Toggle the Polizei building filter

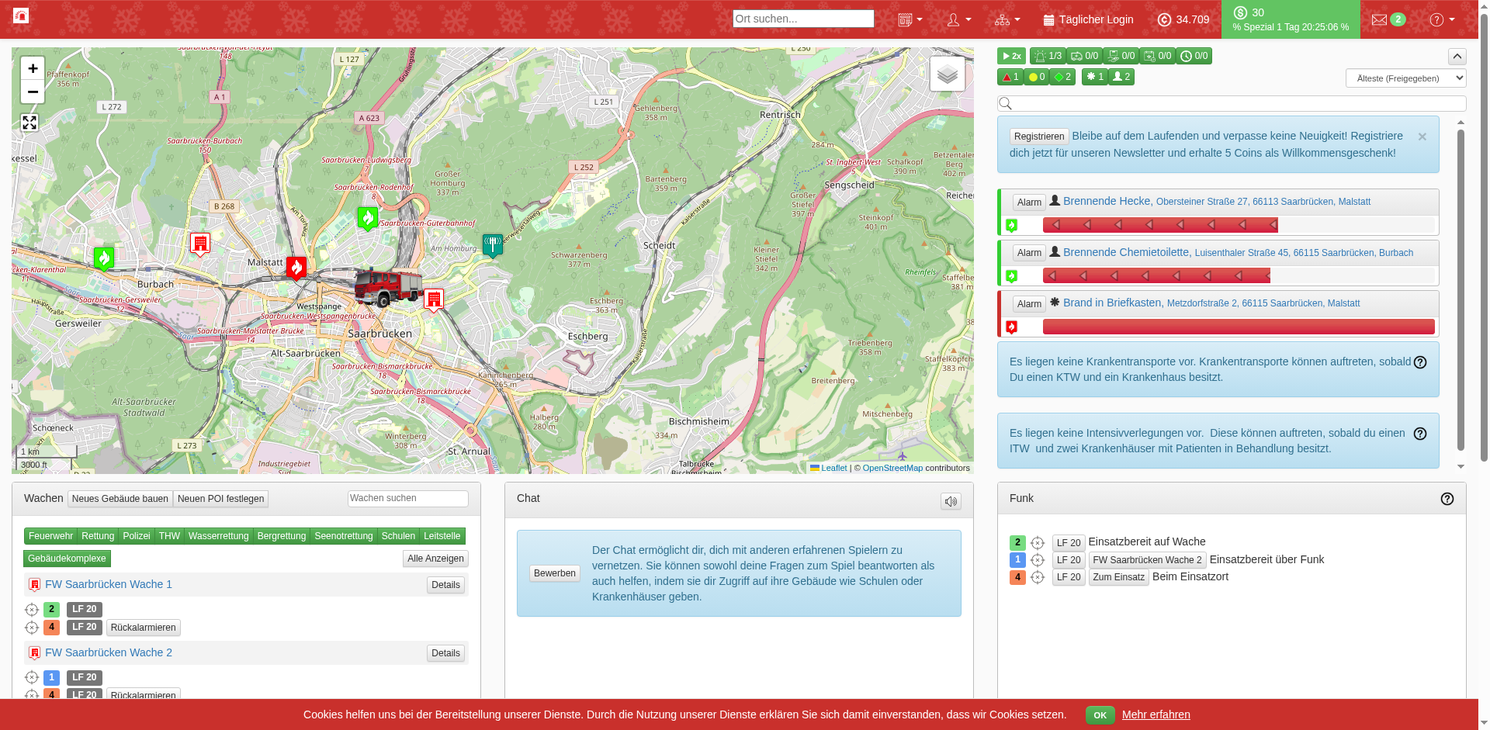(x=136, y=536)
